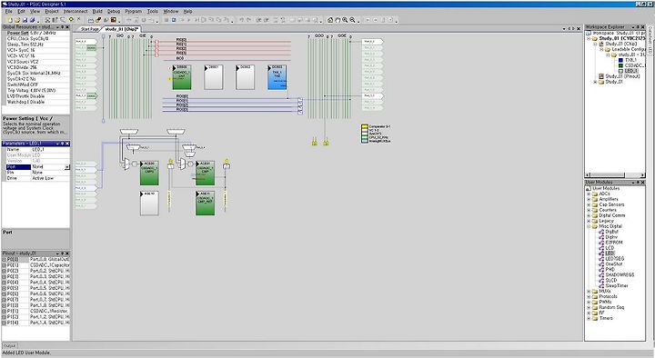Open the Build menu
The image size is (655, 358).
[97, 11]
